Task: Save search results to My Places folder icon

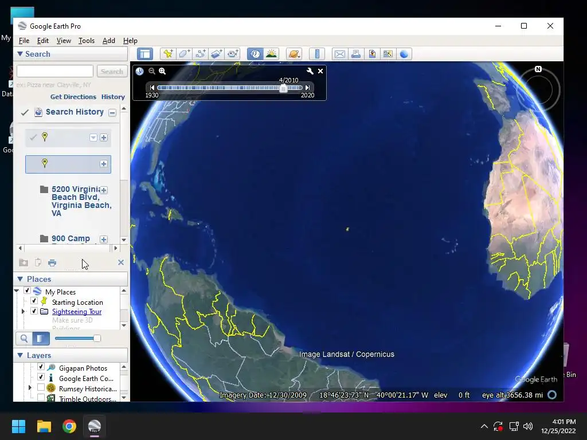Action: tap(24, 262)
